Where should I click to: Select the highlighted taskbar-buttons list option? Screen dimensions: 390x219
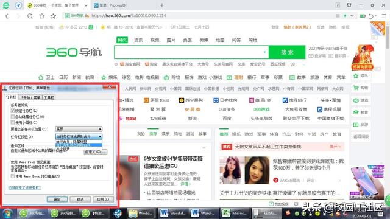point(79,145)
